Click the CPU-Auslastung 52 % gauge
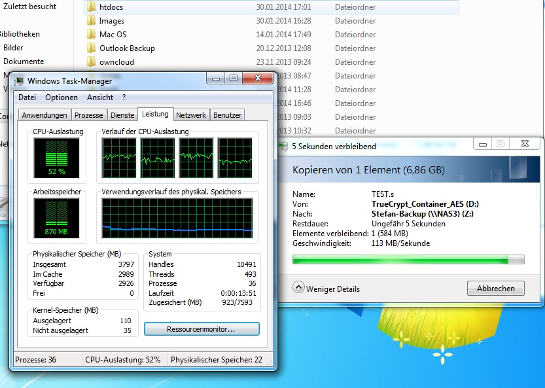The width and height of the screenshot is (545, 388). click(x=57, y=158)
